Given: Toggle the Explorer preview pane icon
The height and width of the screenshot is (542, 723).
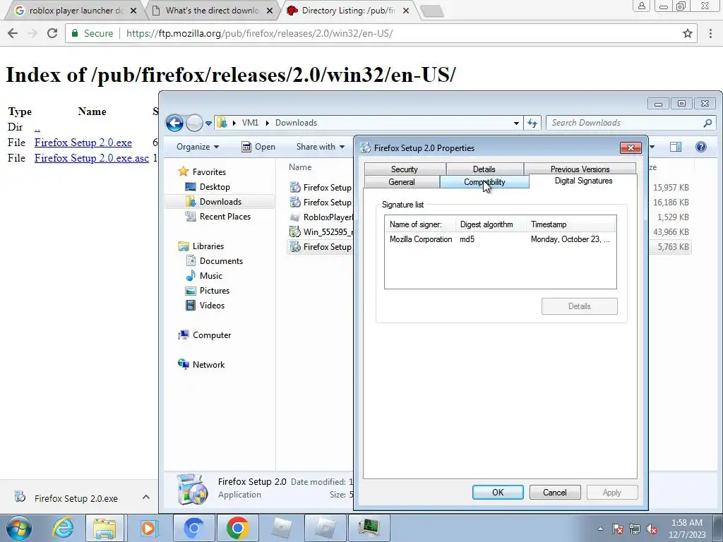Looking at the screenshot, I should (x=676, y=147).
